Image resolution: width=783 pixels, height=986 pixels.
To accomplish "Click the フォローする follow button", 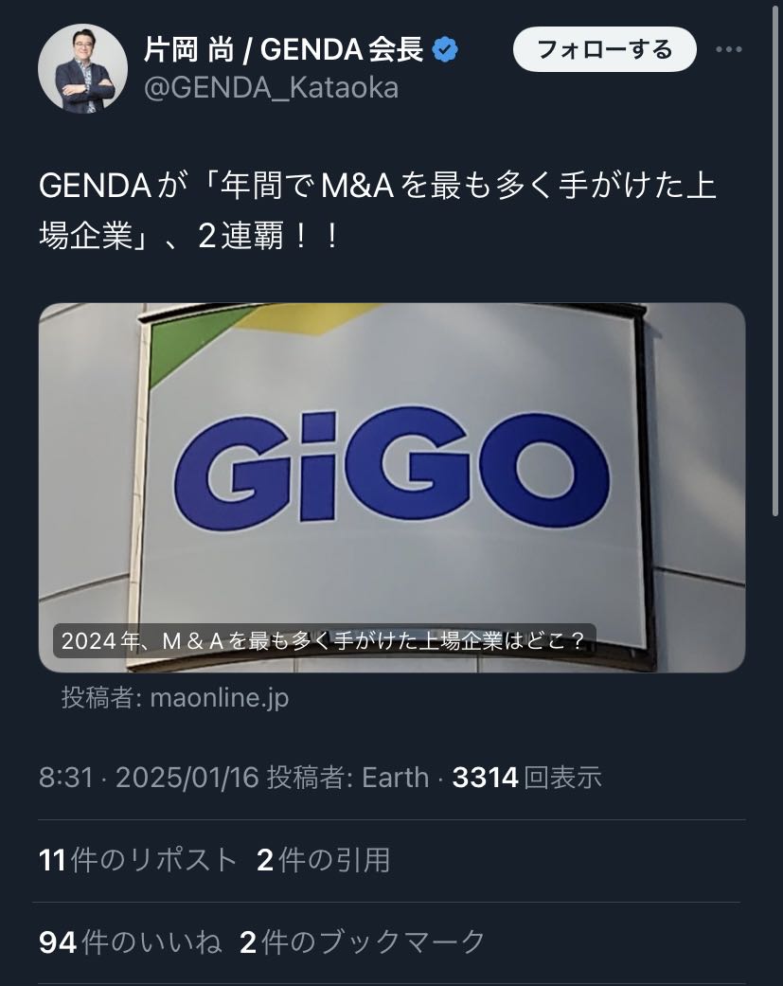I will 605,49.
